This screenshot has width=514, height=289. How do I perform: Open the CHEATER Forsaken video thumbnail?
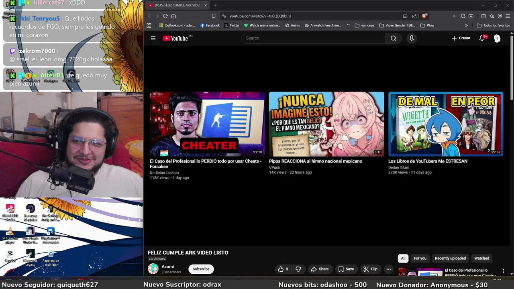tap(207, 124)
